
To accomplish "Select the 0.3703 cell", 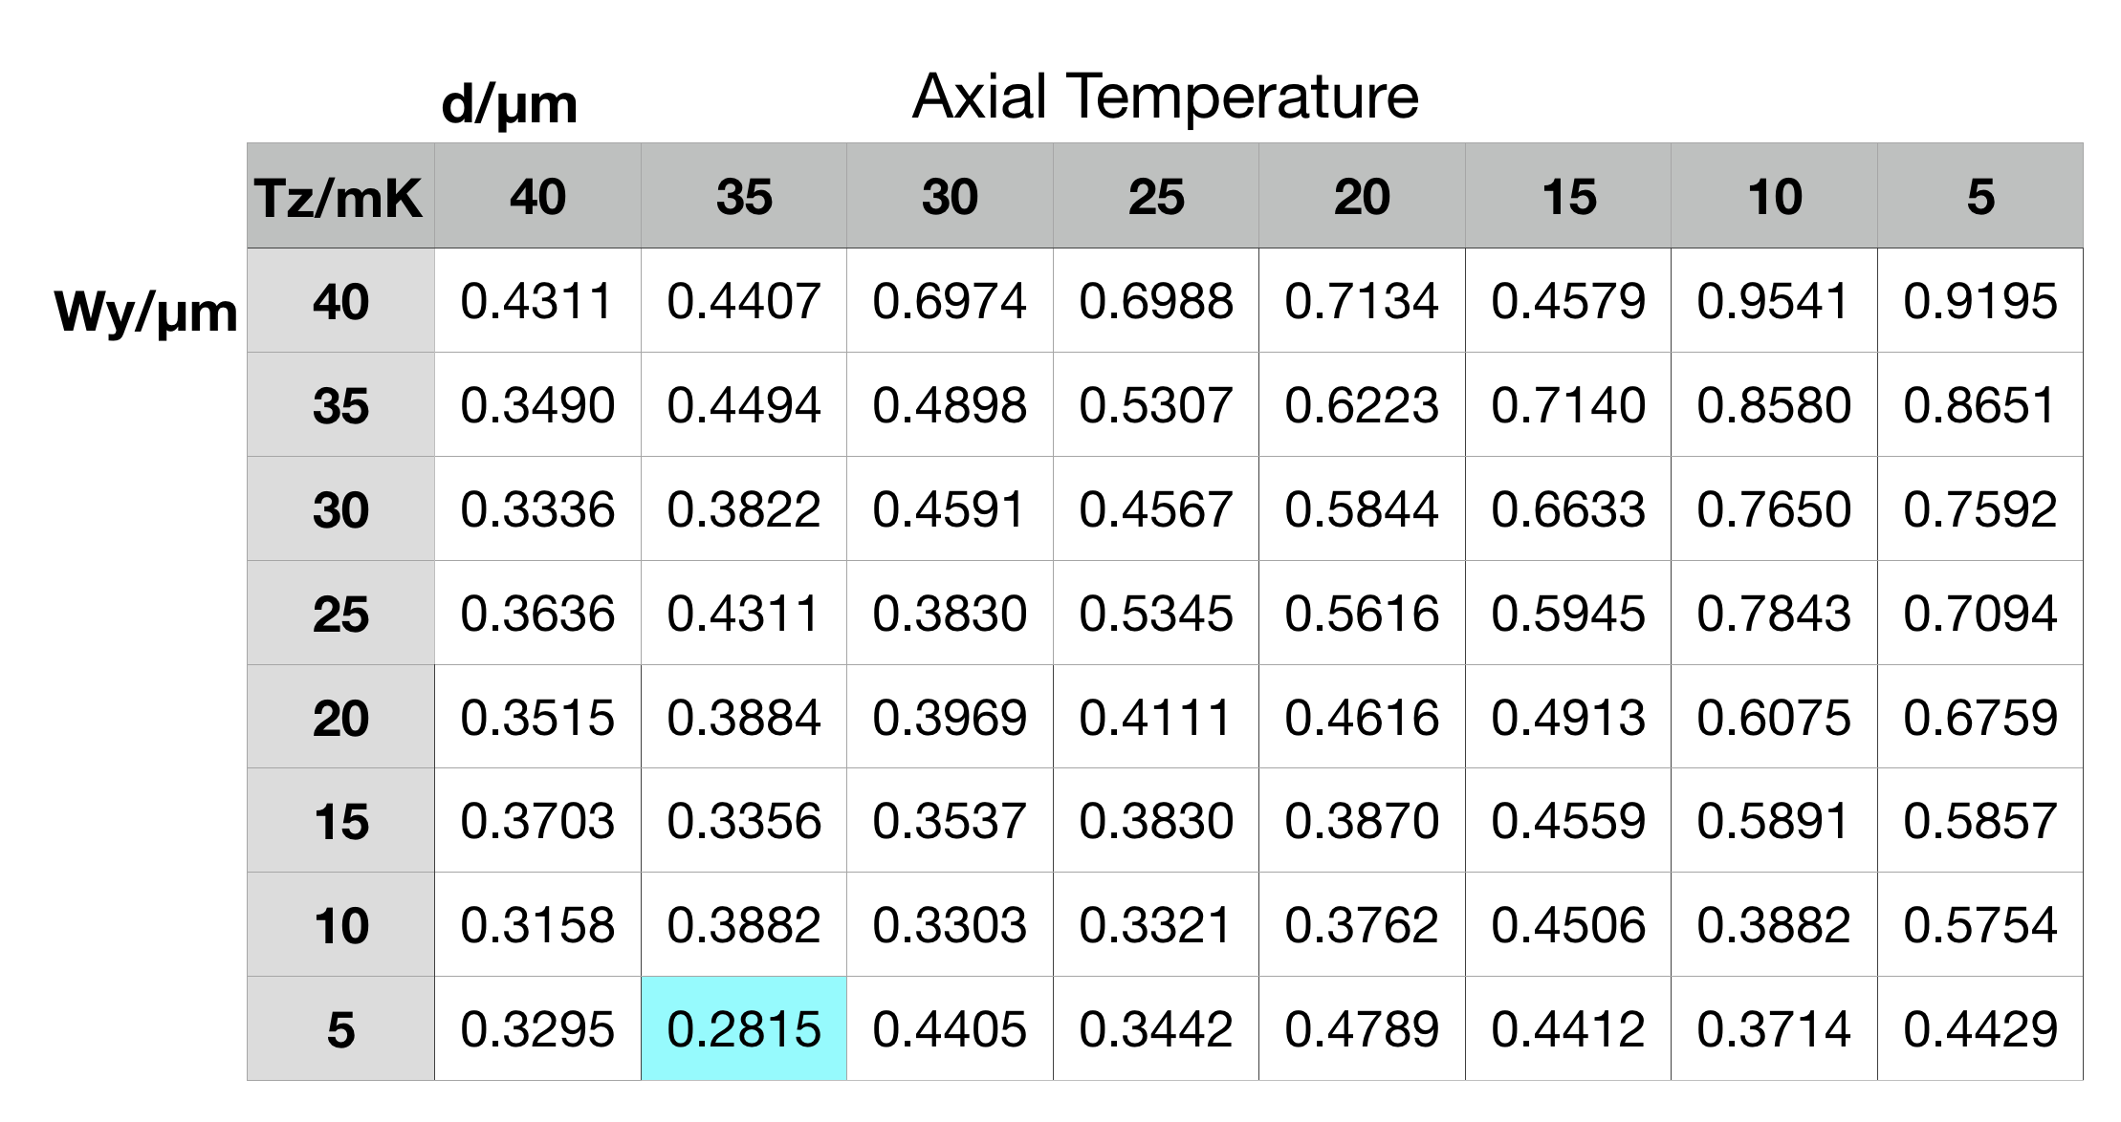I will click(x=537, y=820).
